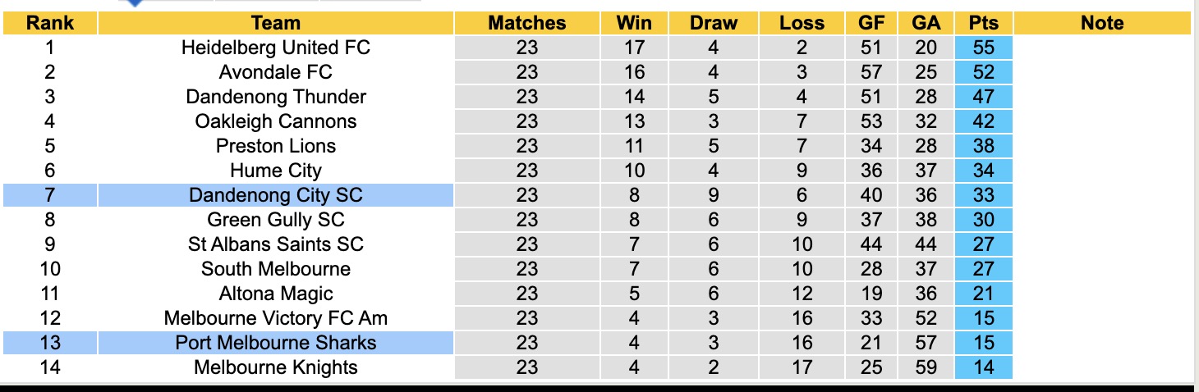Select the GA column header

click(x=926, y=23)
